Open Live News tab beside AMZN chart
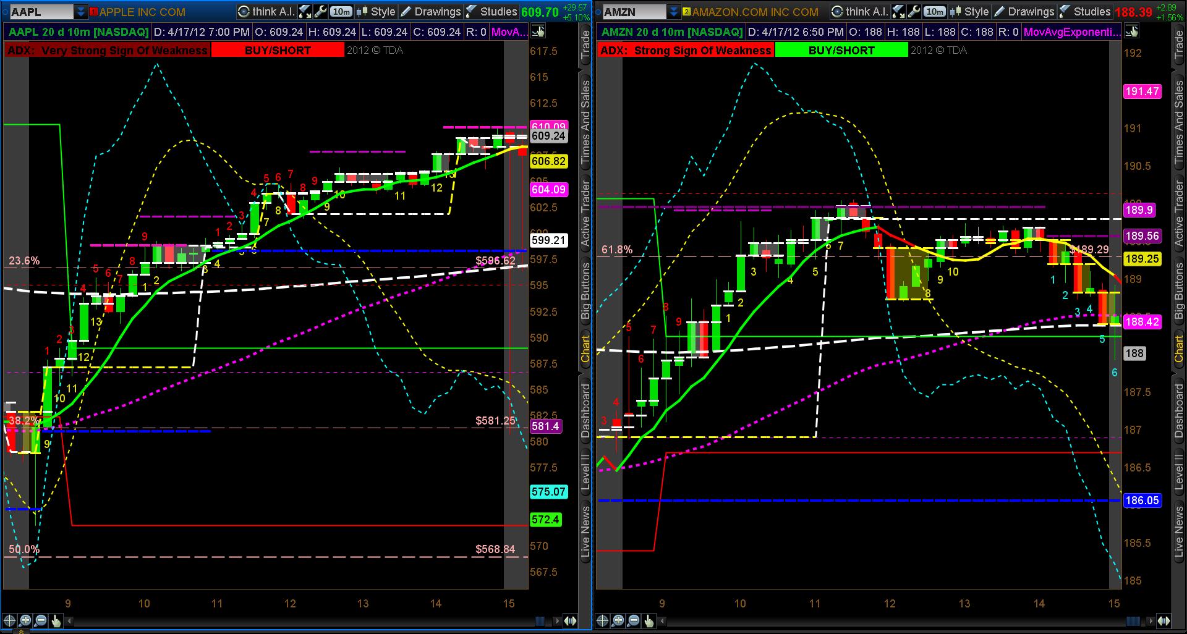Screen dimensions: 1187x634 click(1179, 532)
